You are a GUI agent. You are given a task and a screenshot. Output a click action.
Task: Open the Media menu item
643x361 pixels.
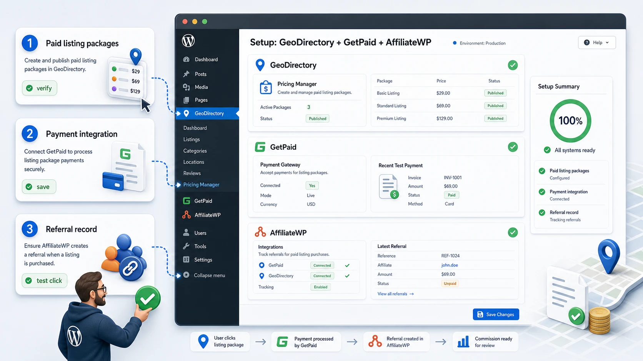[201, 87]
